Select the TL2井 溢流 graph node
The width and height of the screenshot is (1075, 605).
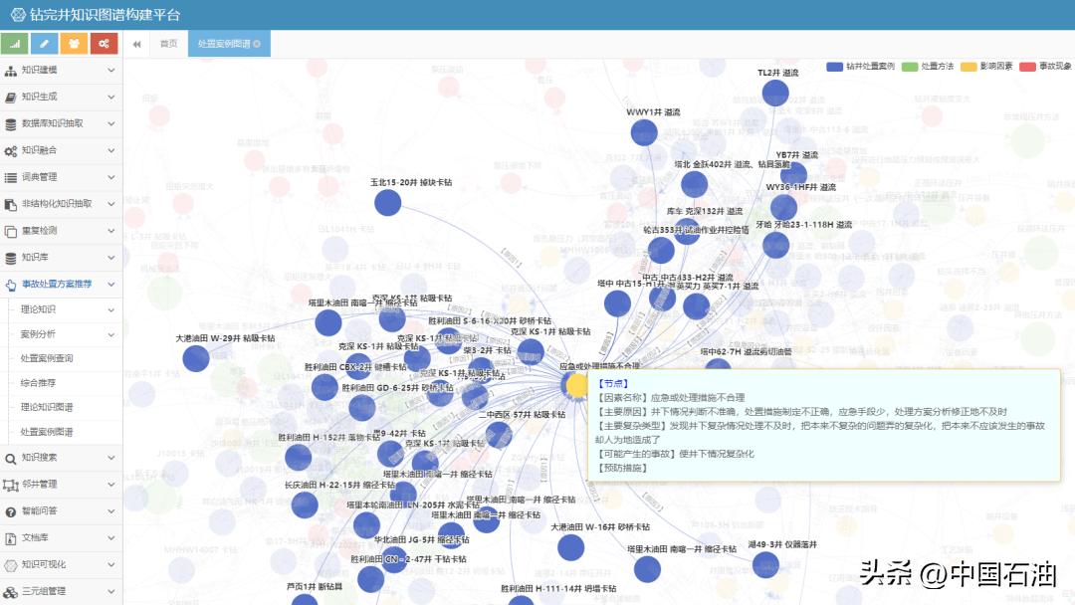pos(775,94)
